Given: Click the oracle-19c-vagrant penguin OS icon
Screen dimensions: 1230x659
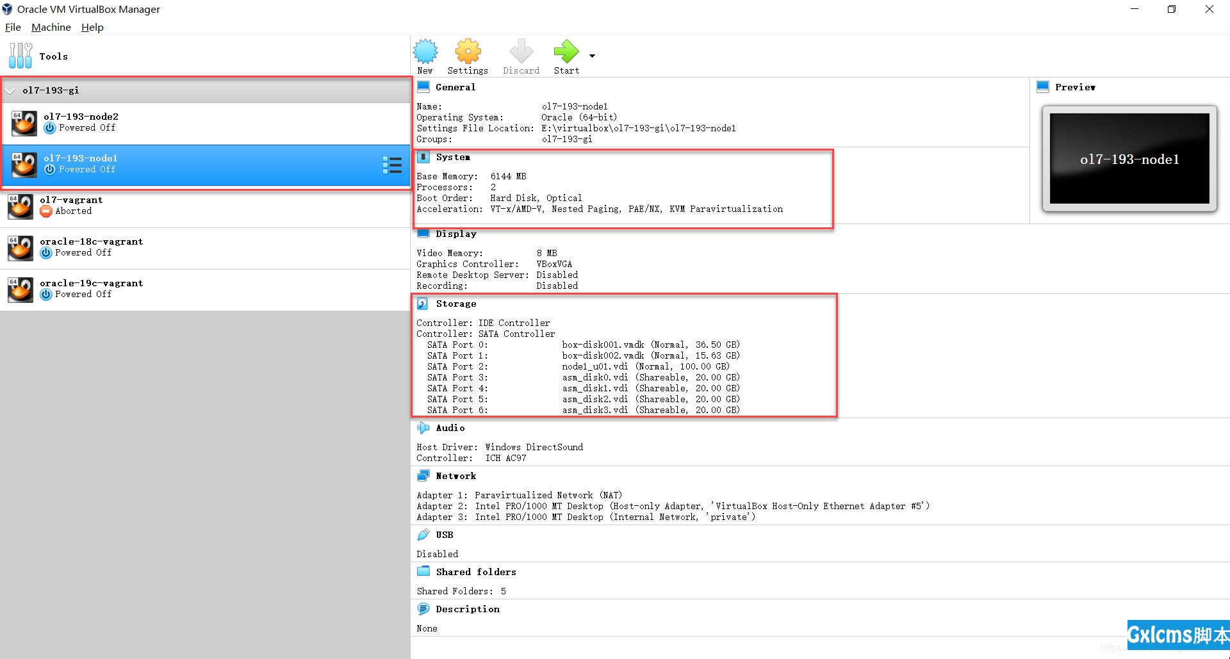Looking at the screenshot, I should pos(20,289).
